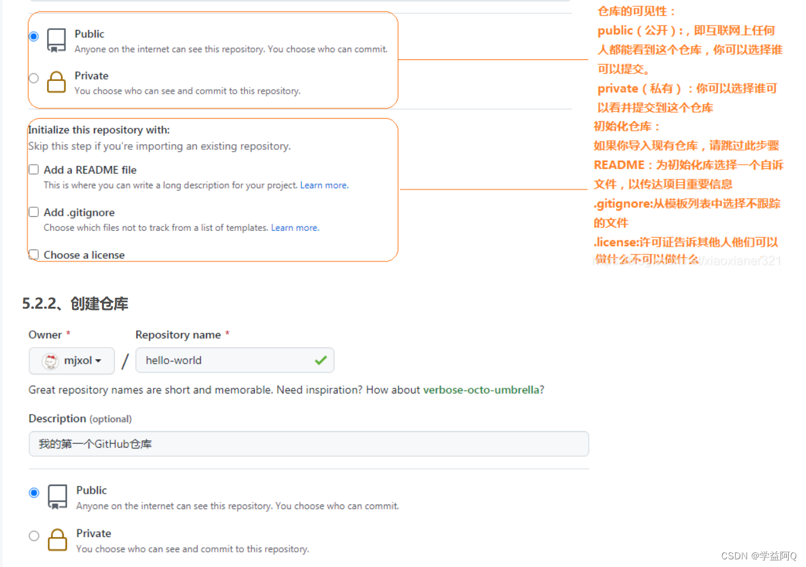Viewport: 806px width, 567px height.
Task: Open Learn more link for README
Action: click(x=324, y=185)
